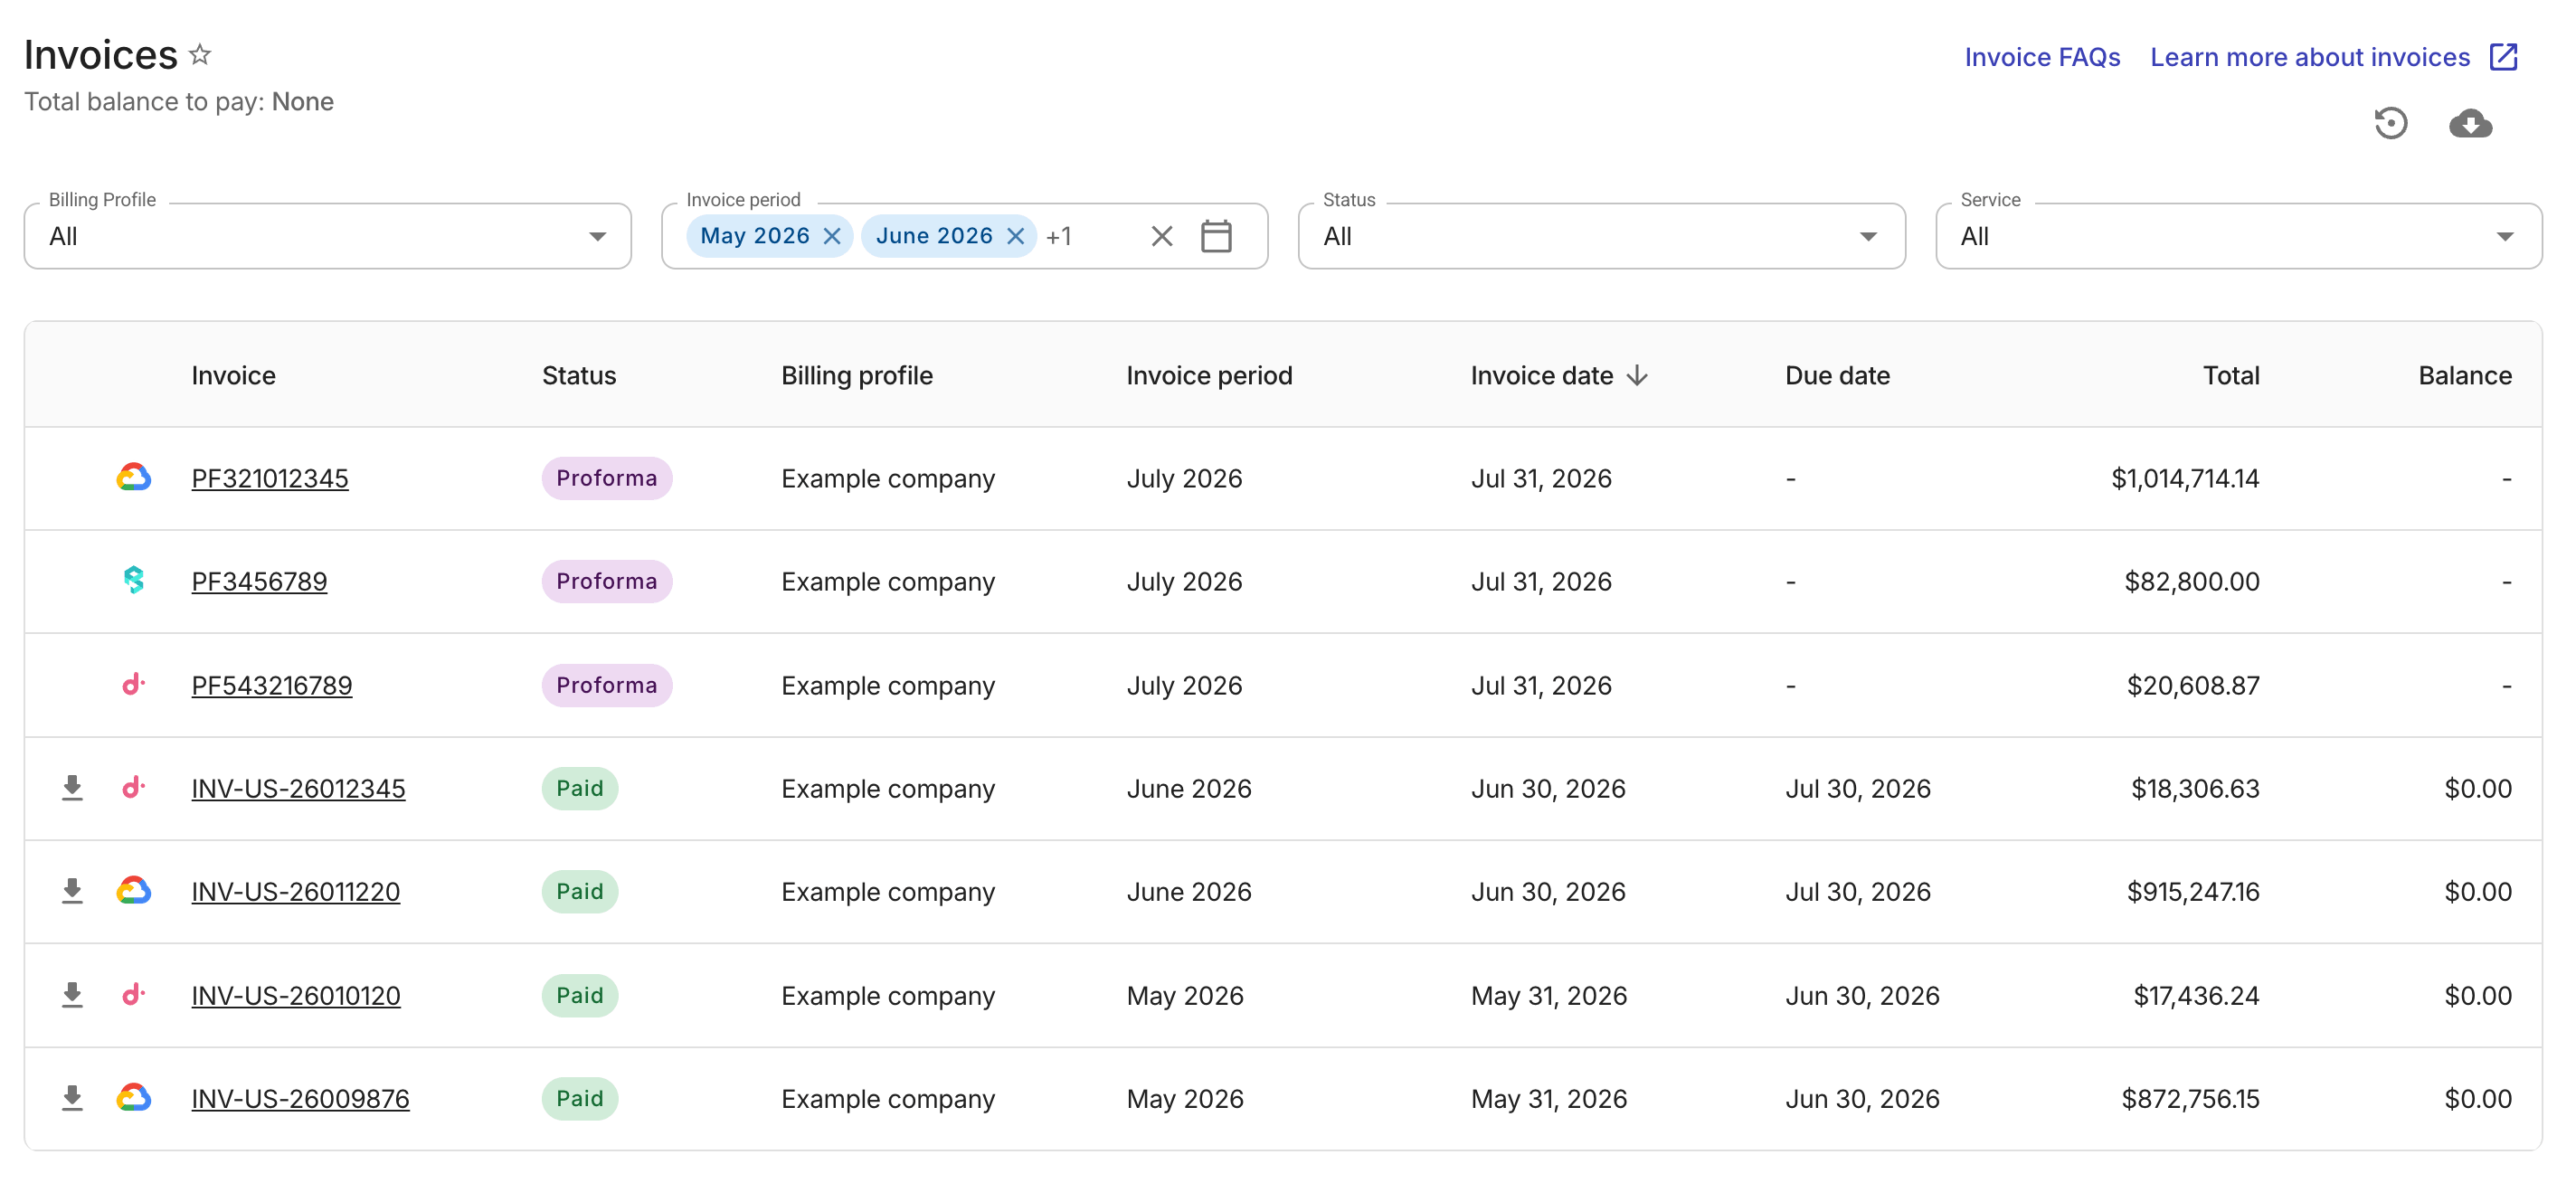Clear all invoice period filters
Image resolution: width=2576 pixels, height=1183 pixels.
click(x=1161, y=236)
